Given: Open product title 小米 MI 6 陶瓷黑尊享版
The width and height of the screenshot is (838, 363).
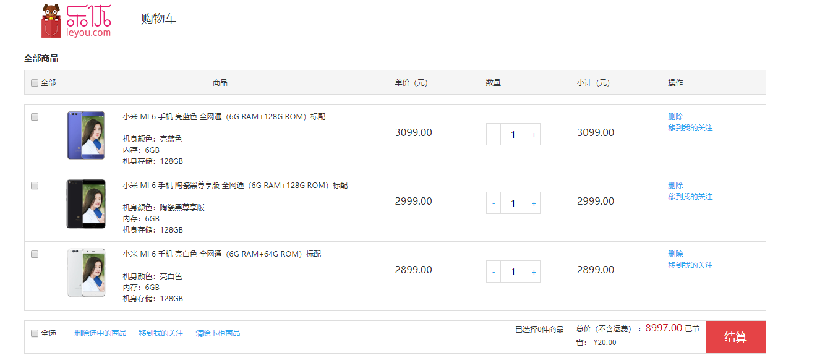Looking at the screenshot, I should pyautogui.click(x=235, y=186).
